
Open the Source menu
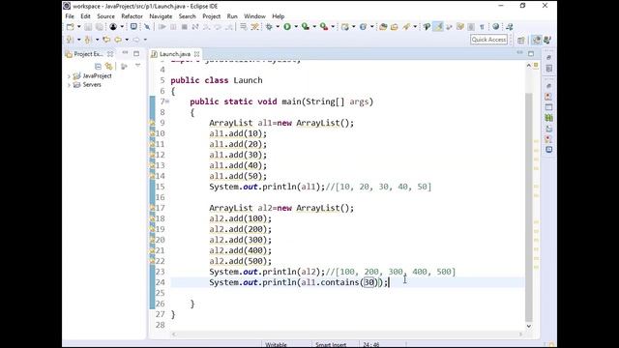pos(105,16)
